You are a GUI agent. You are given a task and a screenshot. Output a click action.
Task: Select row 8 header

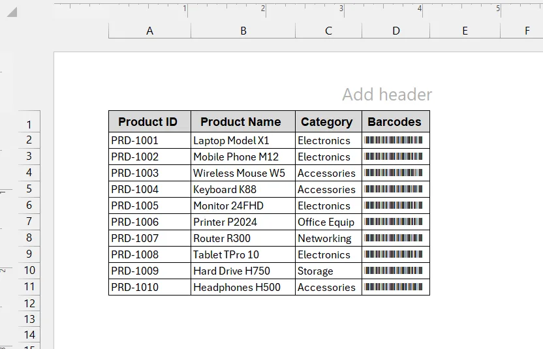[29, 238]
